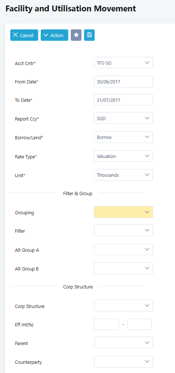Expand the Corp Structure dropdown field
175x373 pixels.
click(x=124, y=305)
